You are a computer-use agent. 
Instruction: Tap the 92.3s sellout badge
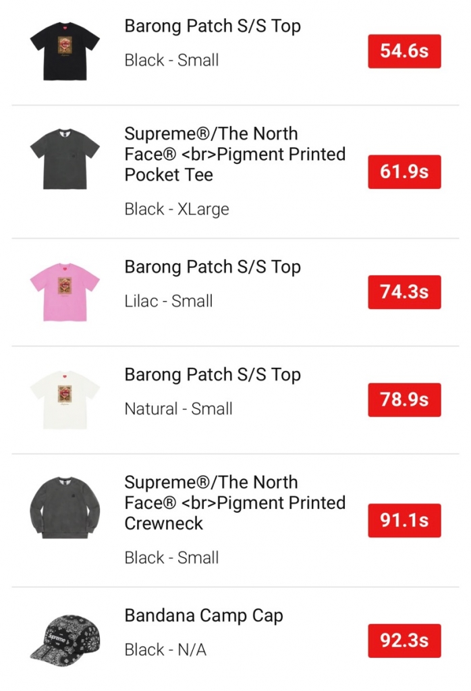coord(404,640)
